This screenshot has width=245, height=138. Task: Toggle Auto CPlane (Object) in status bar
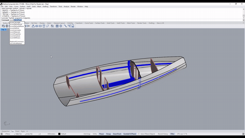148,134
